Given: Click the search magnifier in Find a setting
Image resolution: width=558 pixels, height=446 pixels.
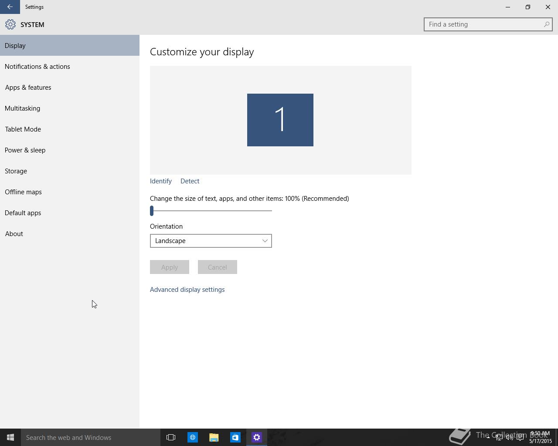Looking at the screenshot, I should (546, 24).
